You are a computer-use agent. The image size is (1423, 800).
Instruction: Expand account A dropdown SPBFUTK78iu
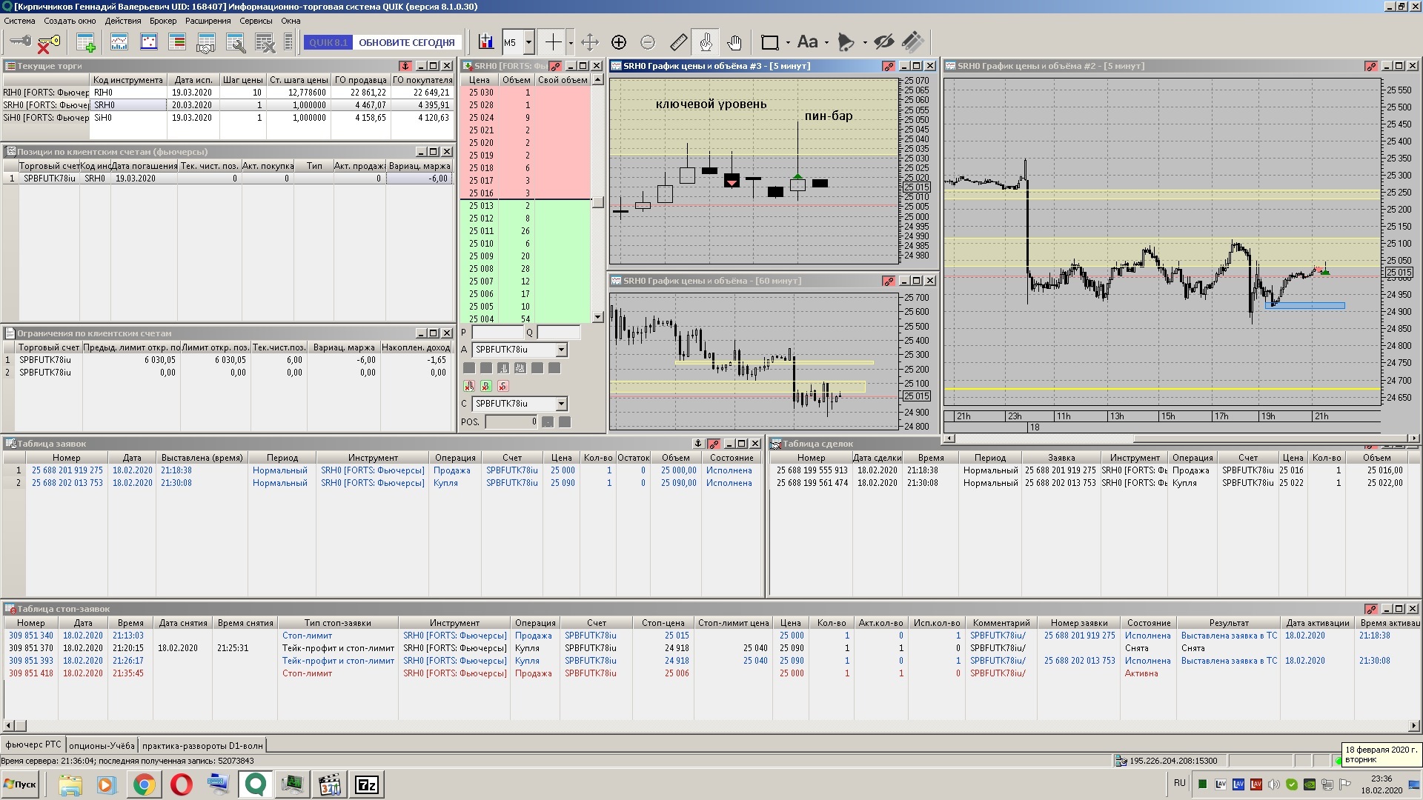pos(561,350)
